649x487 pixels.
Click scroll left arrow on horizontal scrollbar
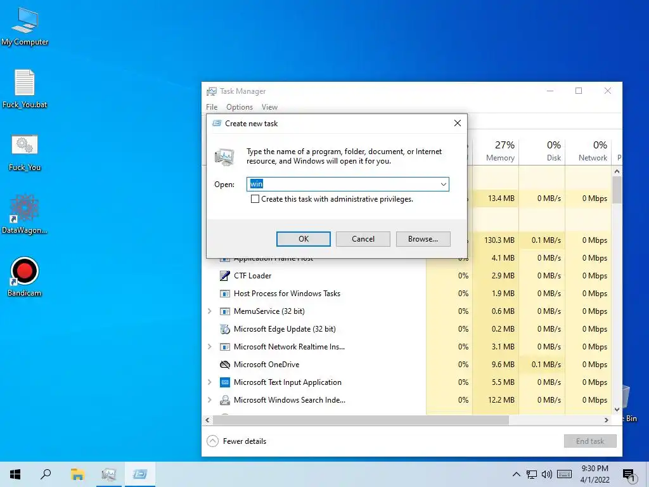coord(207,420)
